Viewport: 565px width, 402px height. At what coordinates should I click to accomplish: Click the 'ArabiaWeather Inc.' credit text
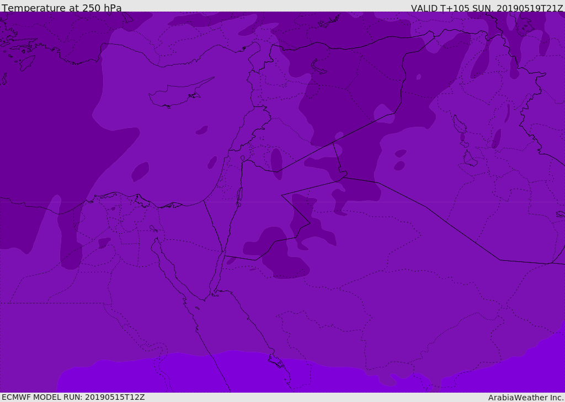[525, 397]
